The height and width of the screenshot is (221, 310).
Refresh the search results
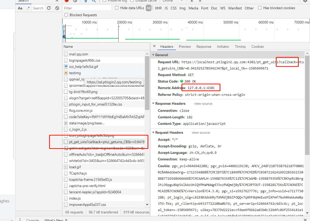coord(49,8)
